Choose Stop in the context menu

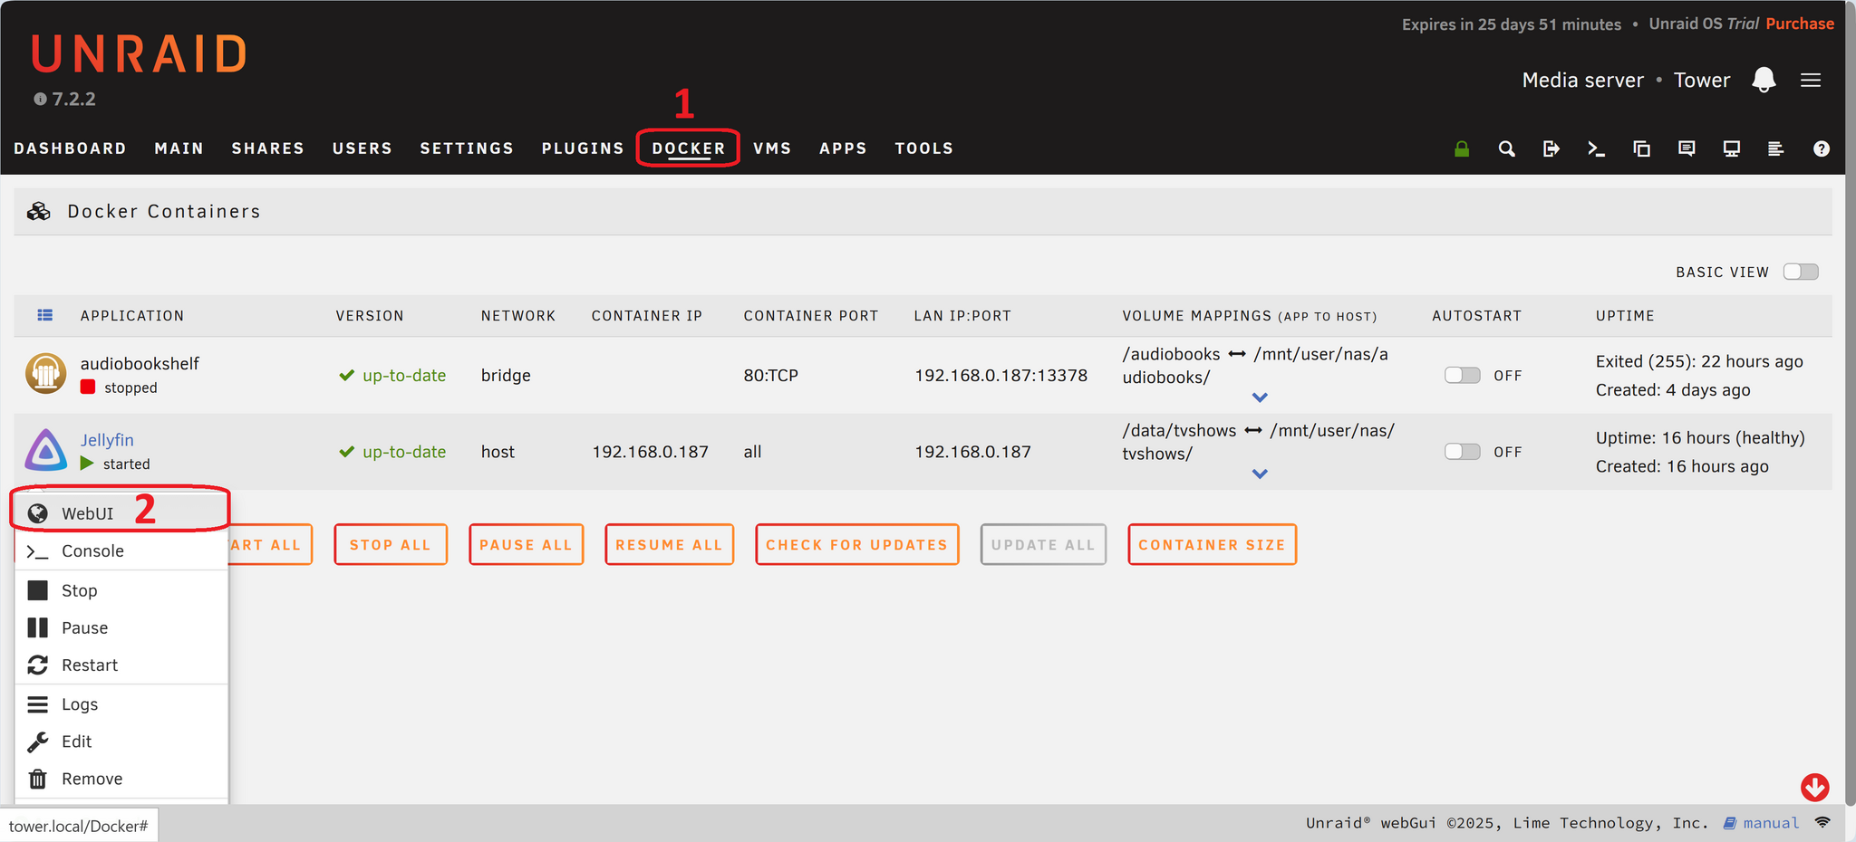(x=121, y=590)
